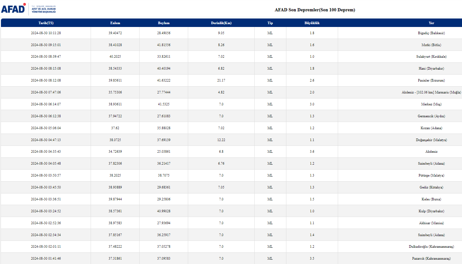
Task: Click the Yer column header
Action: [431, 23]
